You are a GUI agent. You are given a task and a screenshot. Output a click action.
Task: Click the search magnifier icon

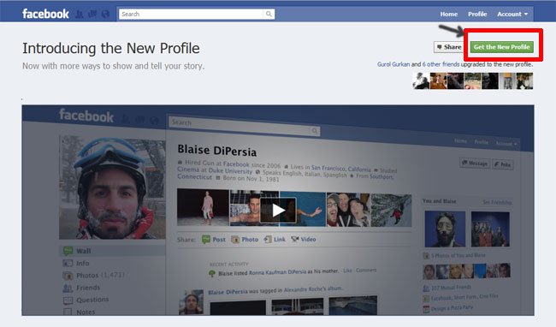269,14
